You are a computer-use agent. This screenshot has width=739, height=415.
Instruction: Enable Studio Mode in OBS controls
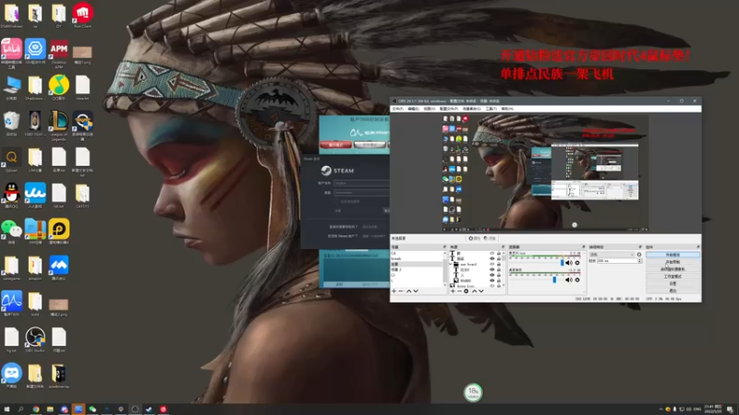(x=672, y=276)
